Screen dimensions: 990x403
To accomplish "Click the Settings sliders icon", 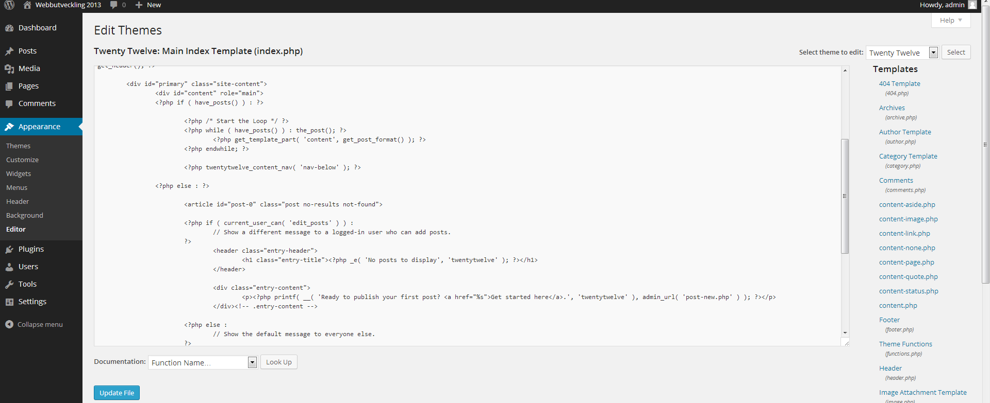I will pyautogui.click(x=9, y=302).
